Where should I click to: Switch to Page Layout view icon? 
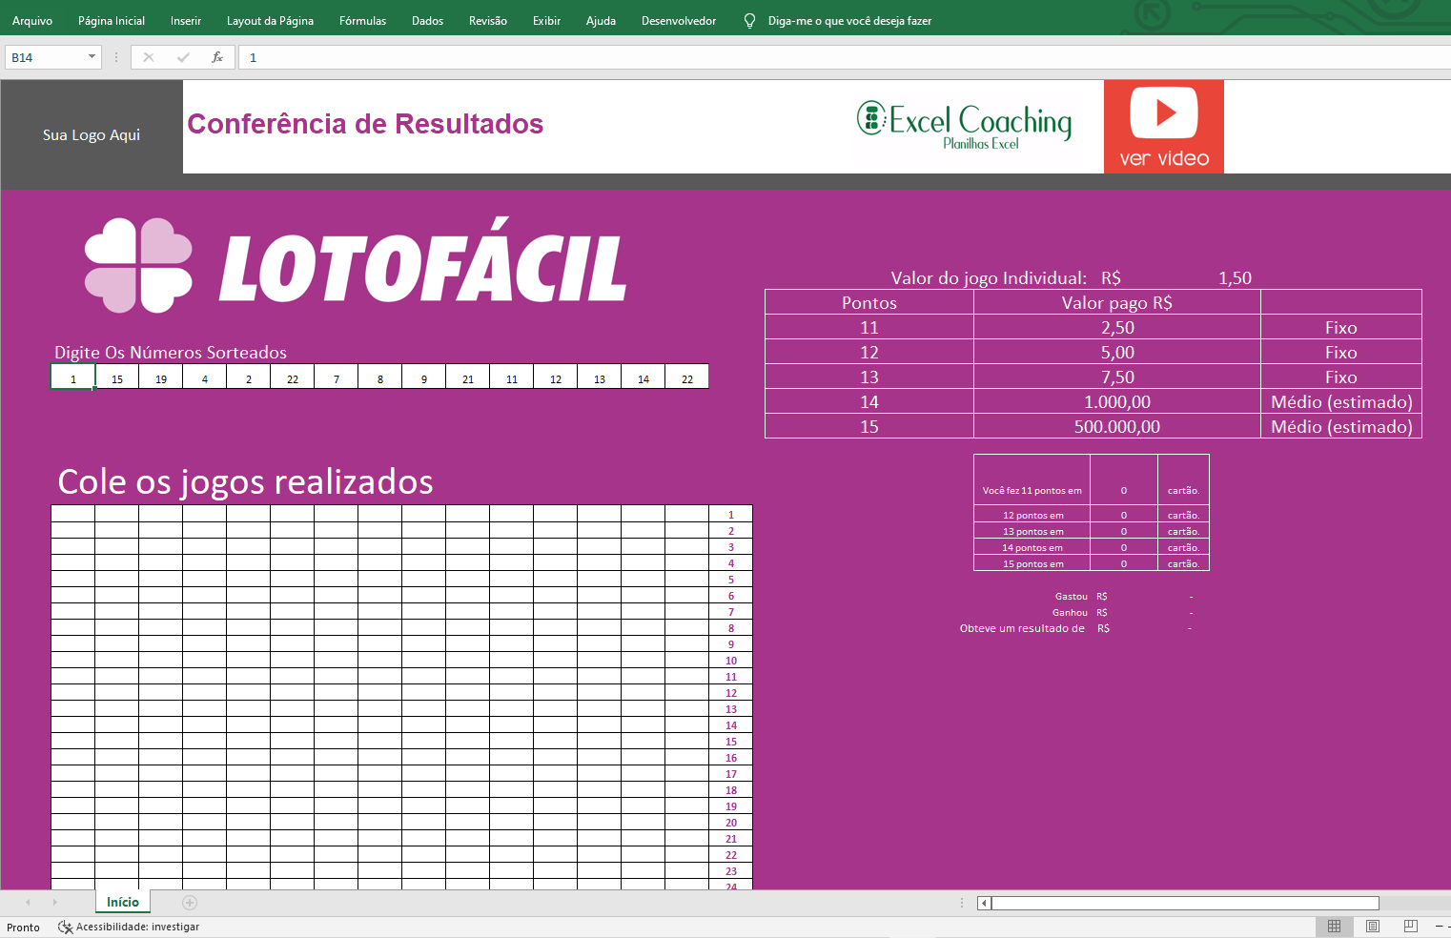[1373, 926]
